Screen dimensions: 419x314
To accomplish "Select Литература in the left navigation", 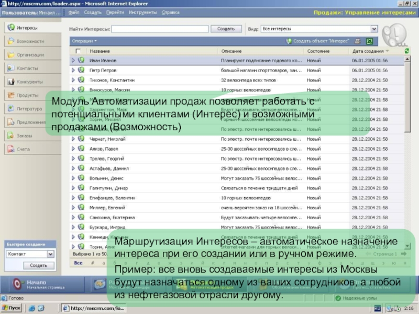I will [x=32, y=109].
